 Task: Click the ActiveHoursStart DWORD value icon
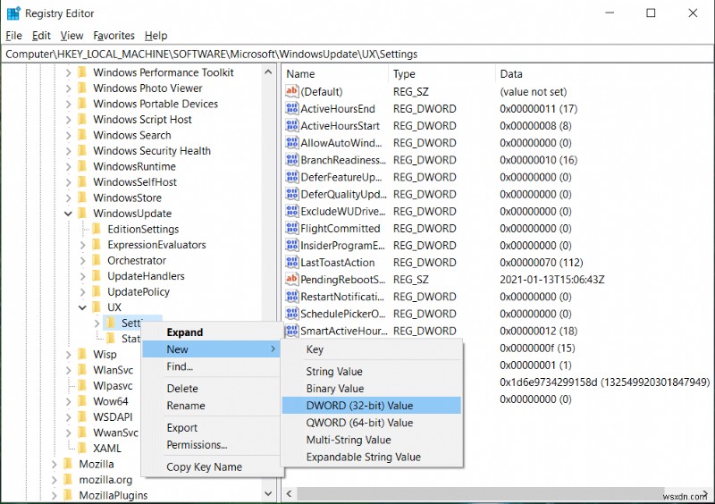(x=292, y=125)
